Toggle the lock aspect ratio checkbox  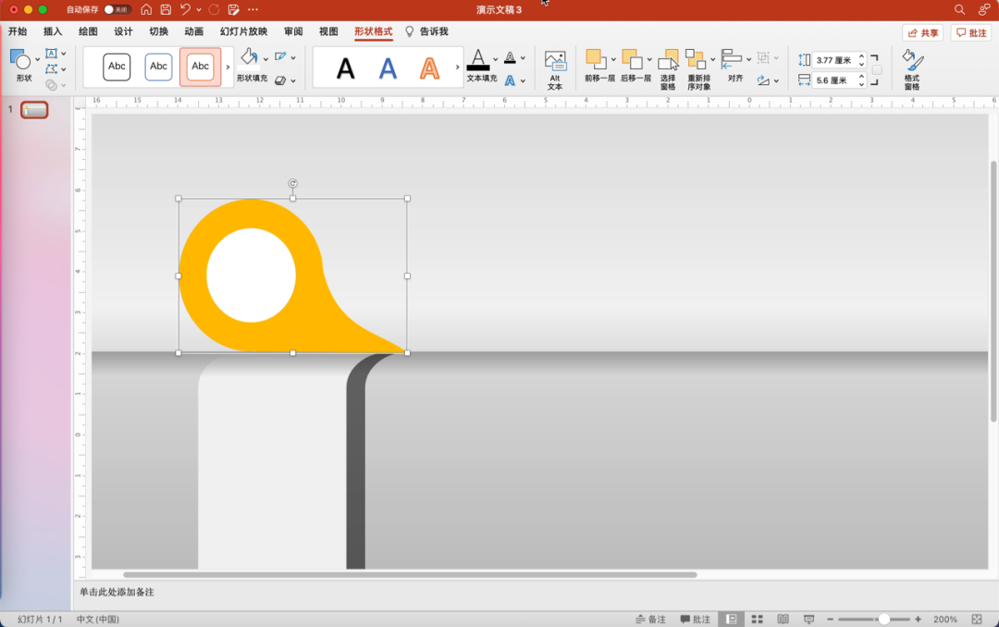pos(877,70)
